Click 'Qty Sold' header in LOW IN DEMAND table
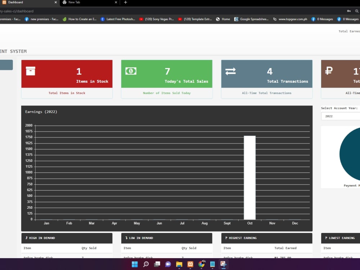The height and width of the screenshot is (270, 360). pos(189,248)
